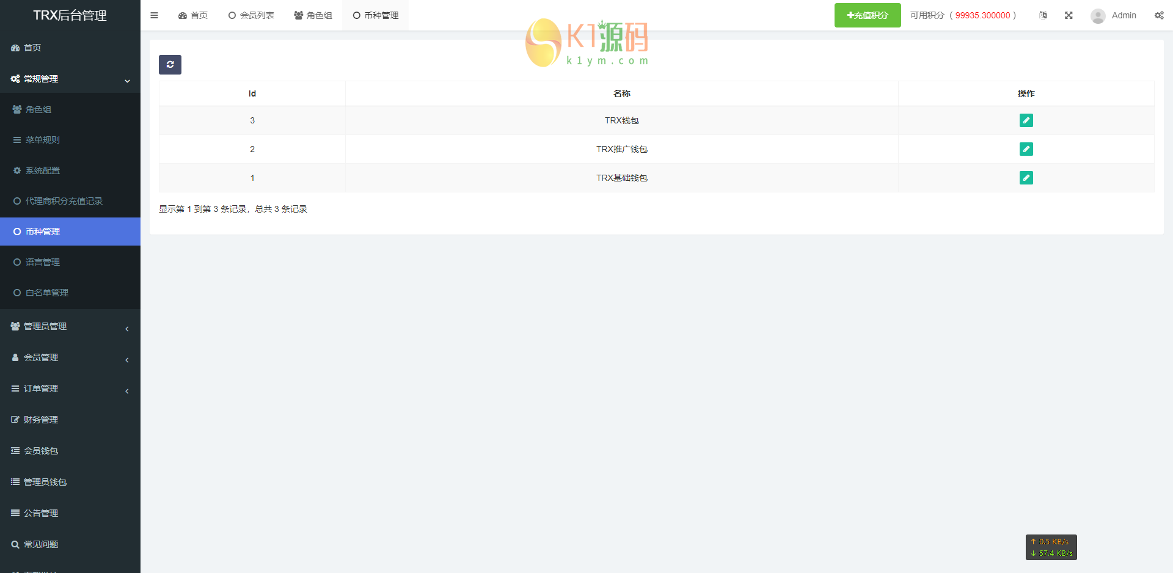Click Id cell with value 2
The image size is (1173, 573).
tap(252, 149)
